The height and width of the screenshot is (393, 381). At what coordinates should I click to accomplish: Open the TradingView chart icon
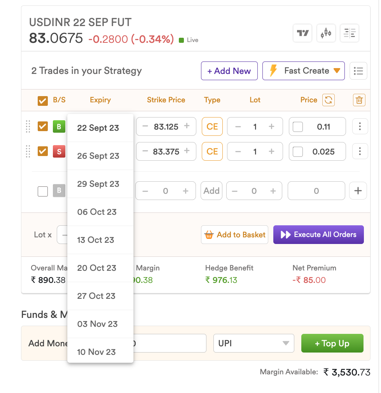302,33
